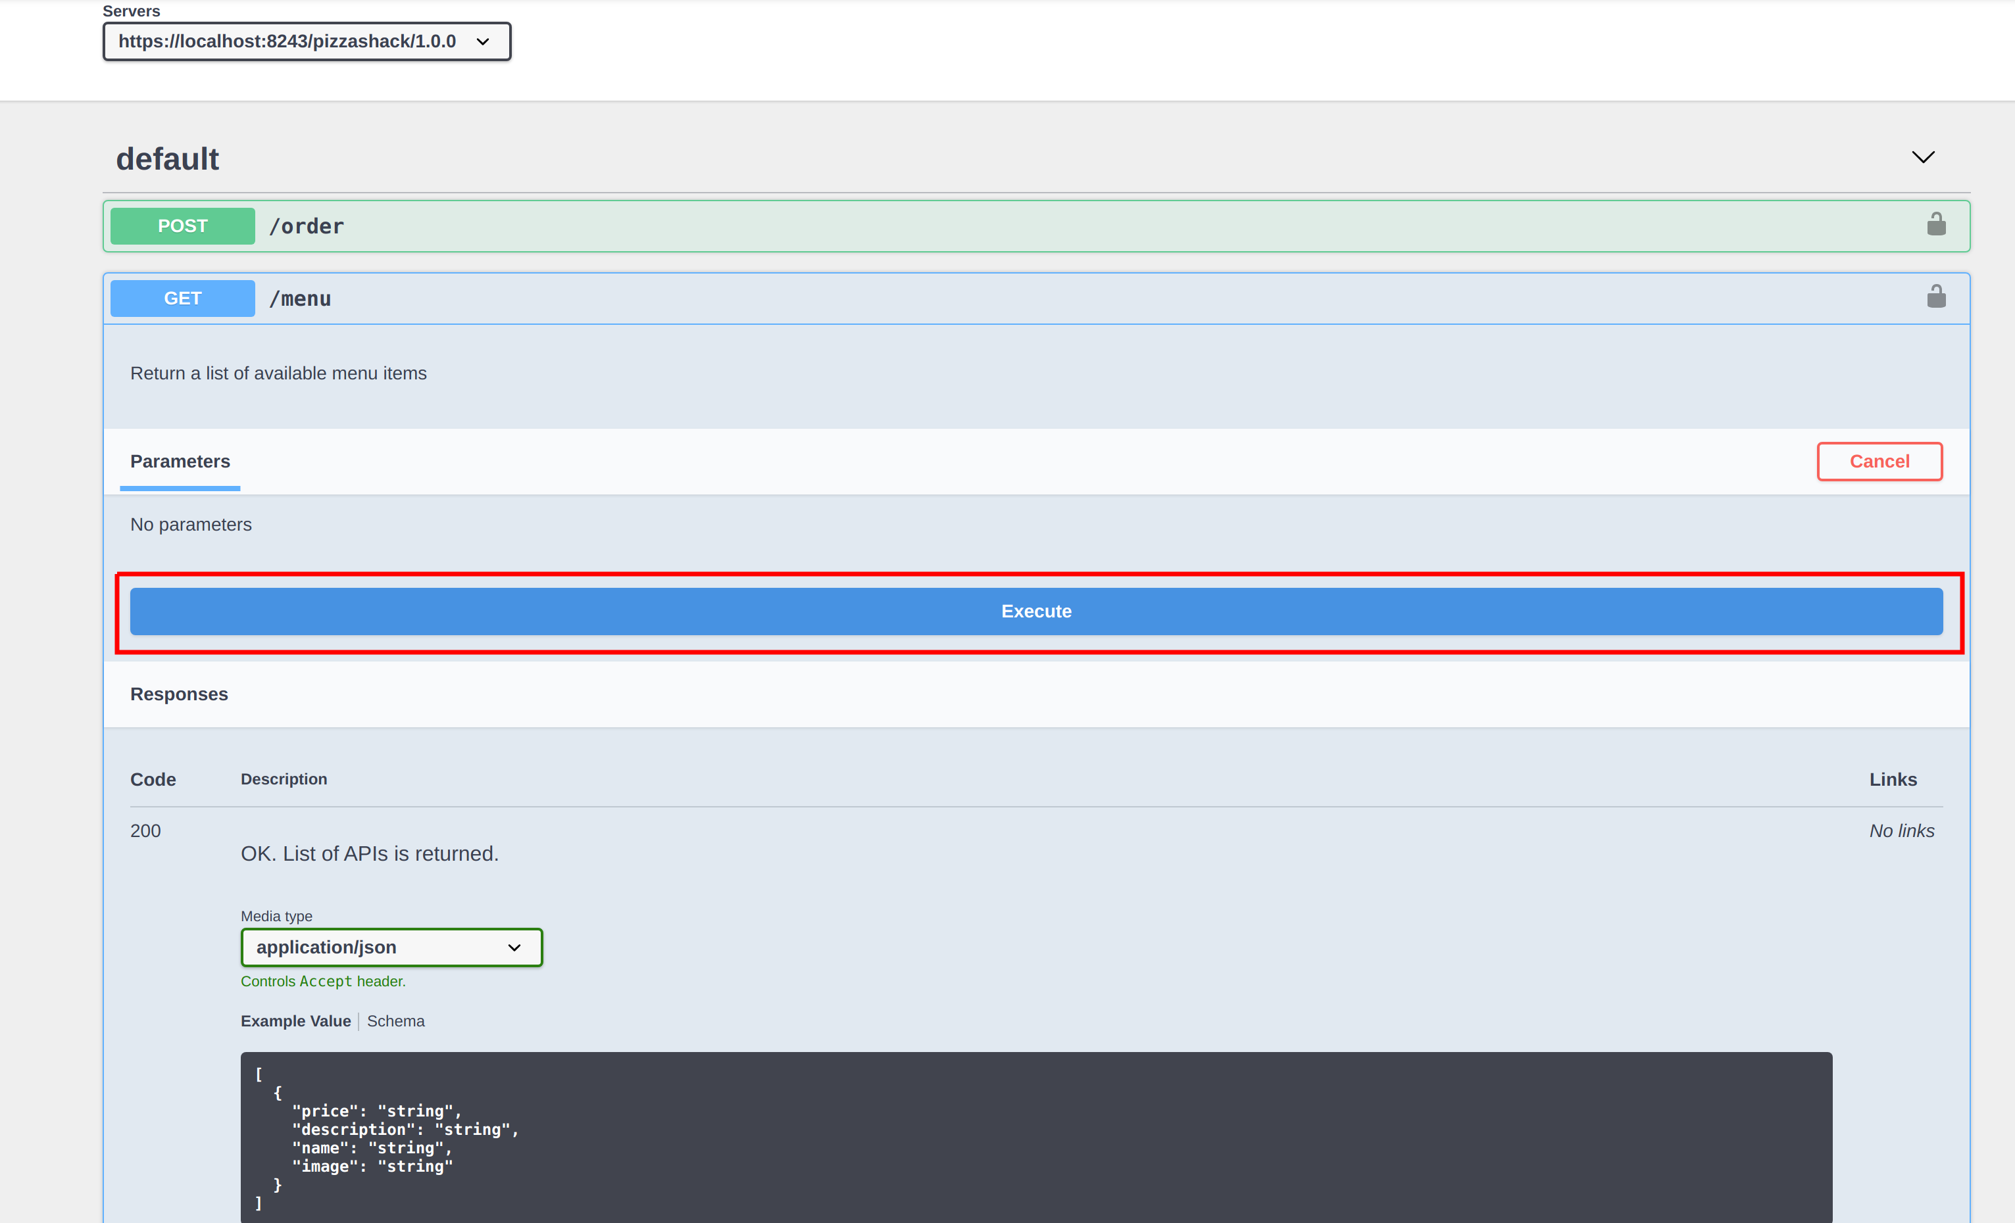Execute the GET /menu request
This screenshot has width=2015, height=1223.
tap(1036, 611)
